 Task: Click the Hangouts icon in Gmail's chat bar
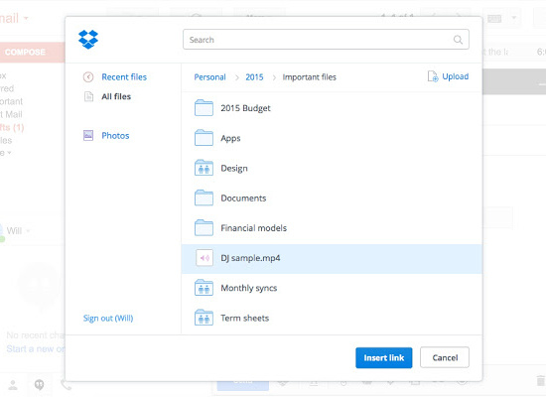[39, 385]
